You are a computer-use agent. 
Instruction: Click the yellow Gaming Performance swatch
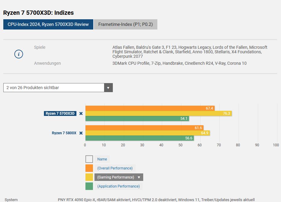[89, 177]
